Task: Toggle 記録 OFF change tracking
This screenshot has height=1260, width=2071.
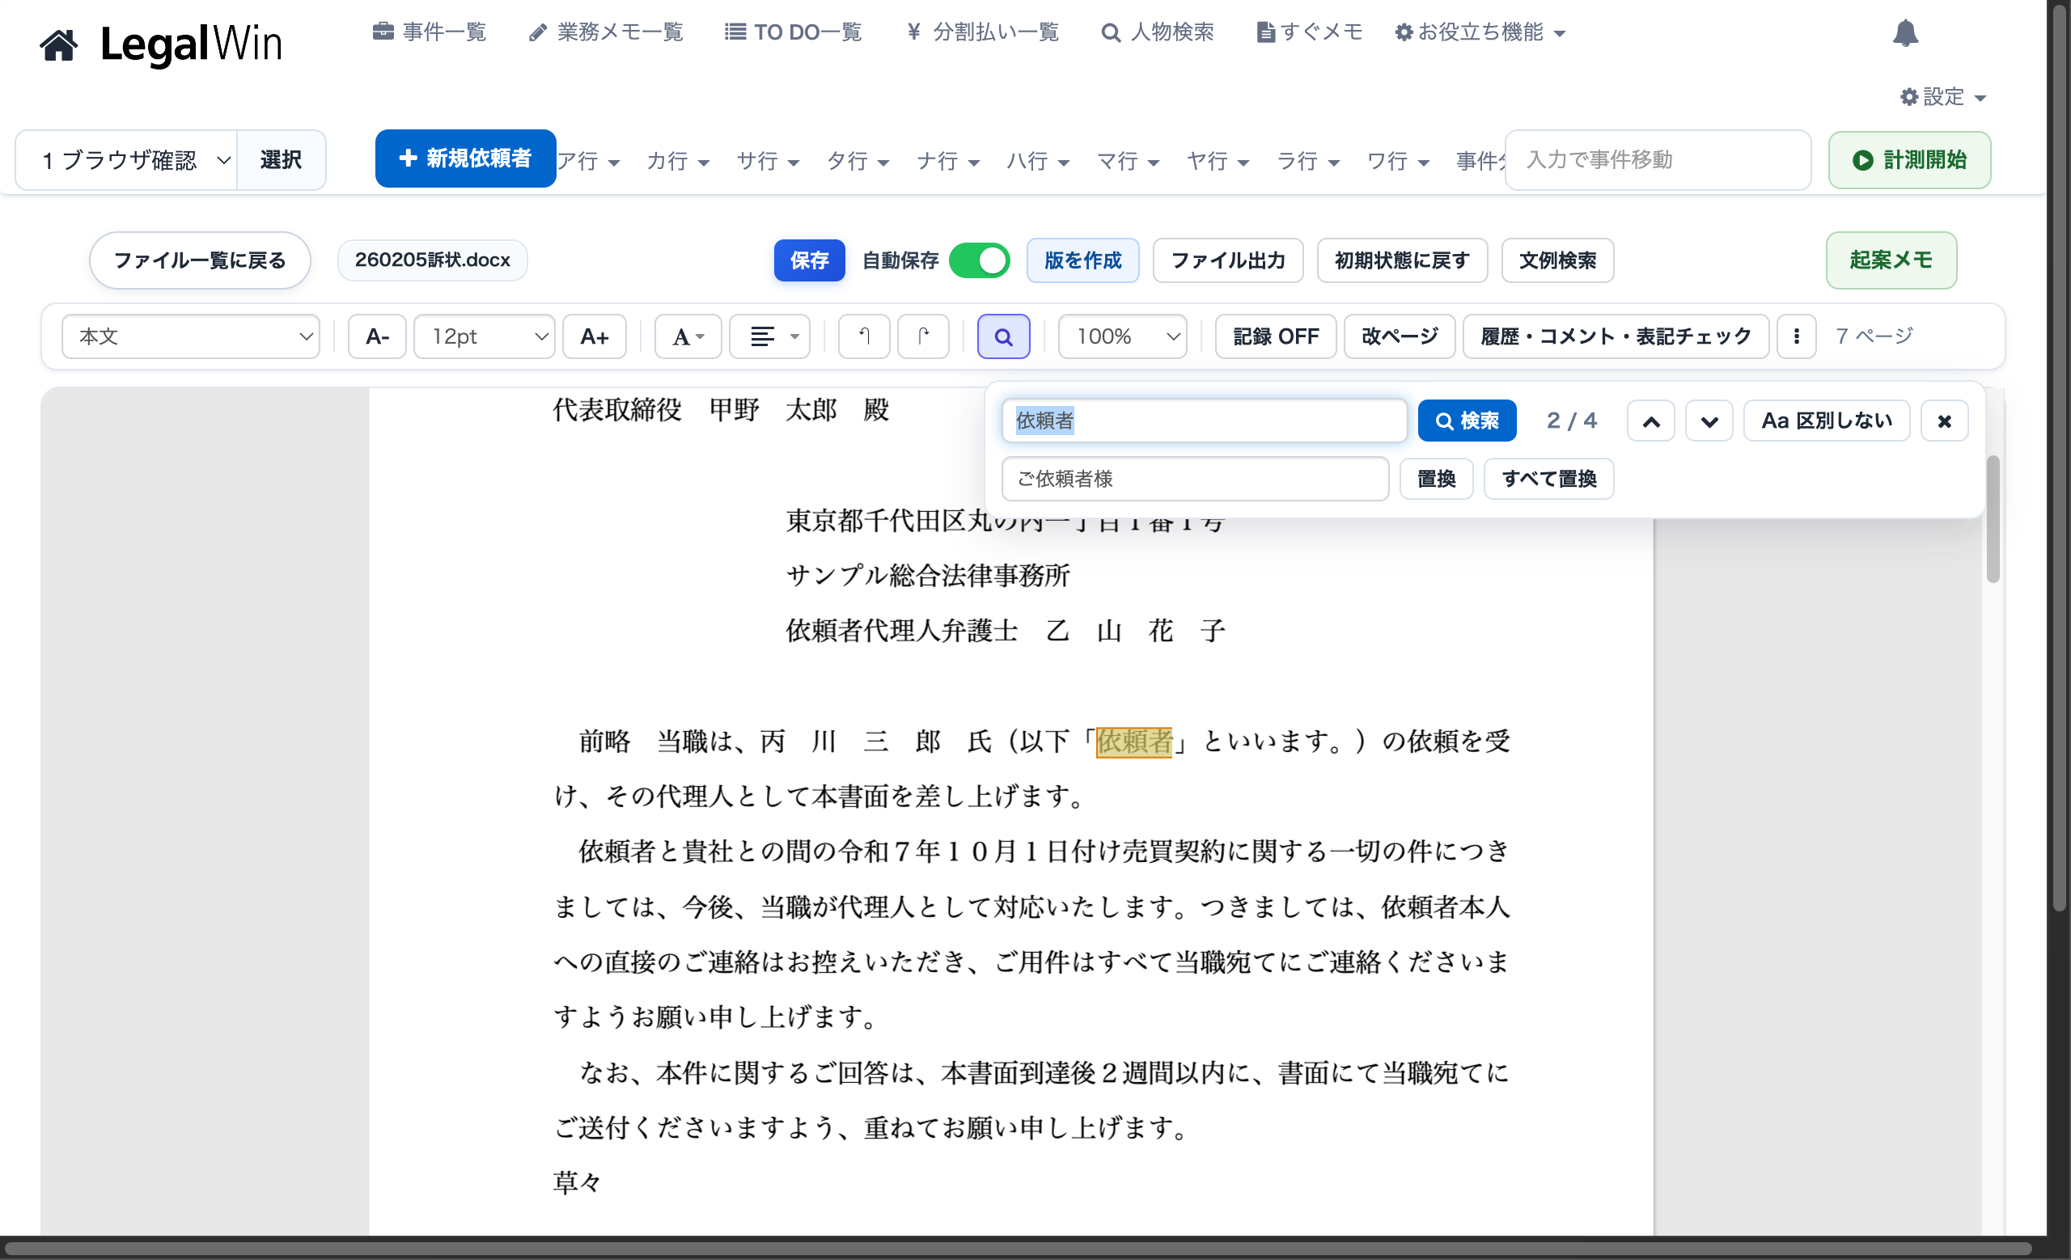Action: 1275,337
